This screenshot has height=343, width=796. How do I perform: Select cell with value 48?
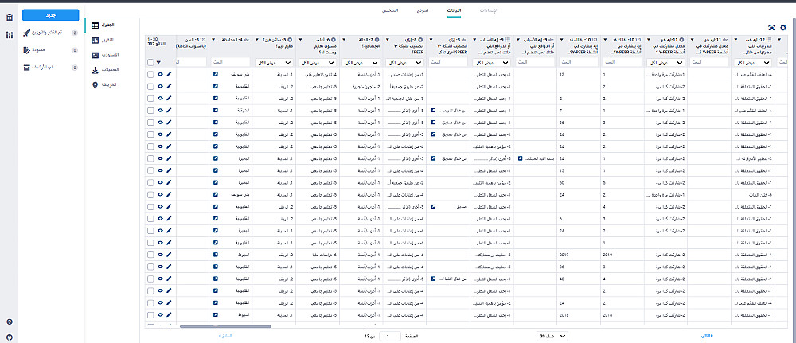click(578, 279)
